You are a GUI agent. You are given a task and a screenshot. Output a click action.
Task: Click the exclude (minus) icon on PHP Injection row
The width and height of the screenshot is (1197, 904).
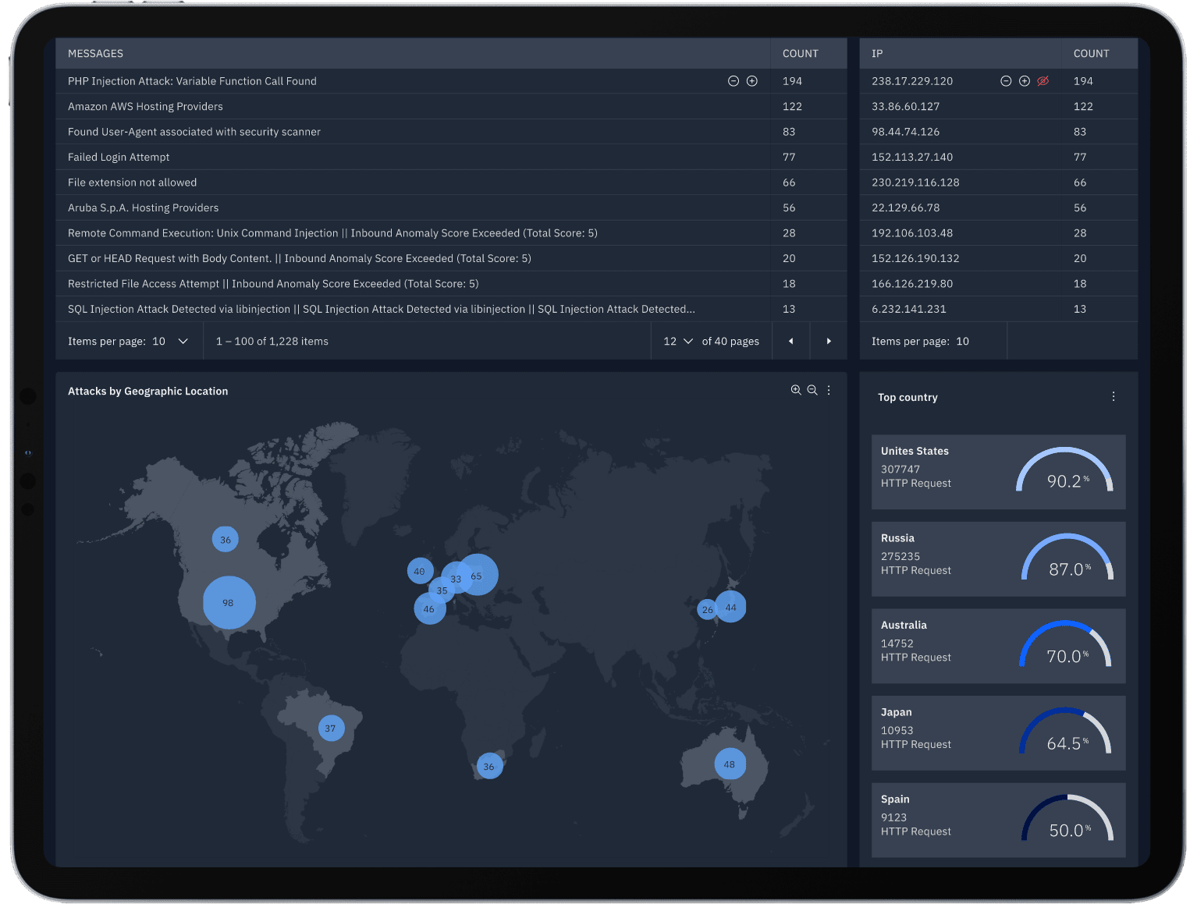[x=733, y=81]
